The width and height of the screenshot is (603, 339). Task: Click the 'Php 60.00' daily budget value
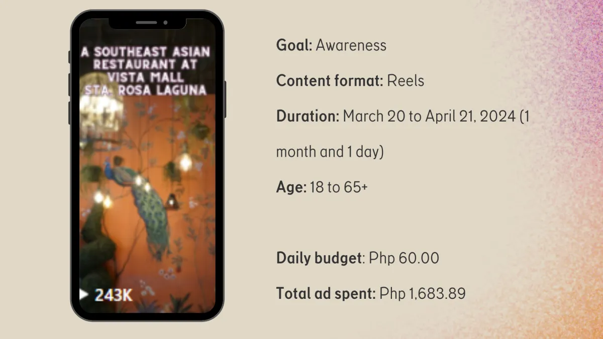(404, 258)
